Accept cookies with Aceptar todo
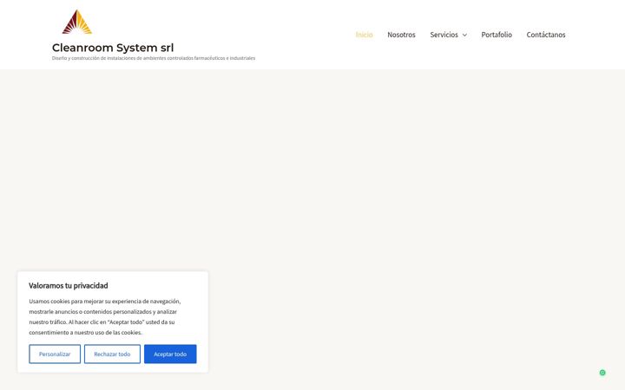 (x=170, y=354)
